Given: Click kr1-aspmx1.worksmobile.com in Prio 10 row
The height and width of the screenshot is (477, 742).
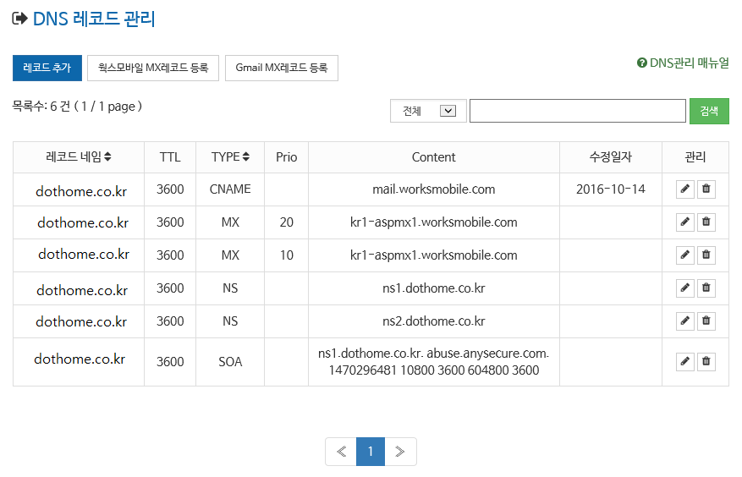Looking at the screenshot, I should (433, 255).
